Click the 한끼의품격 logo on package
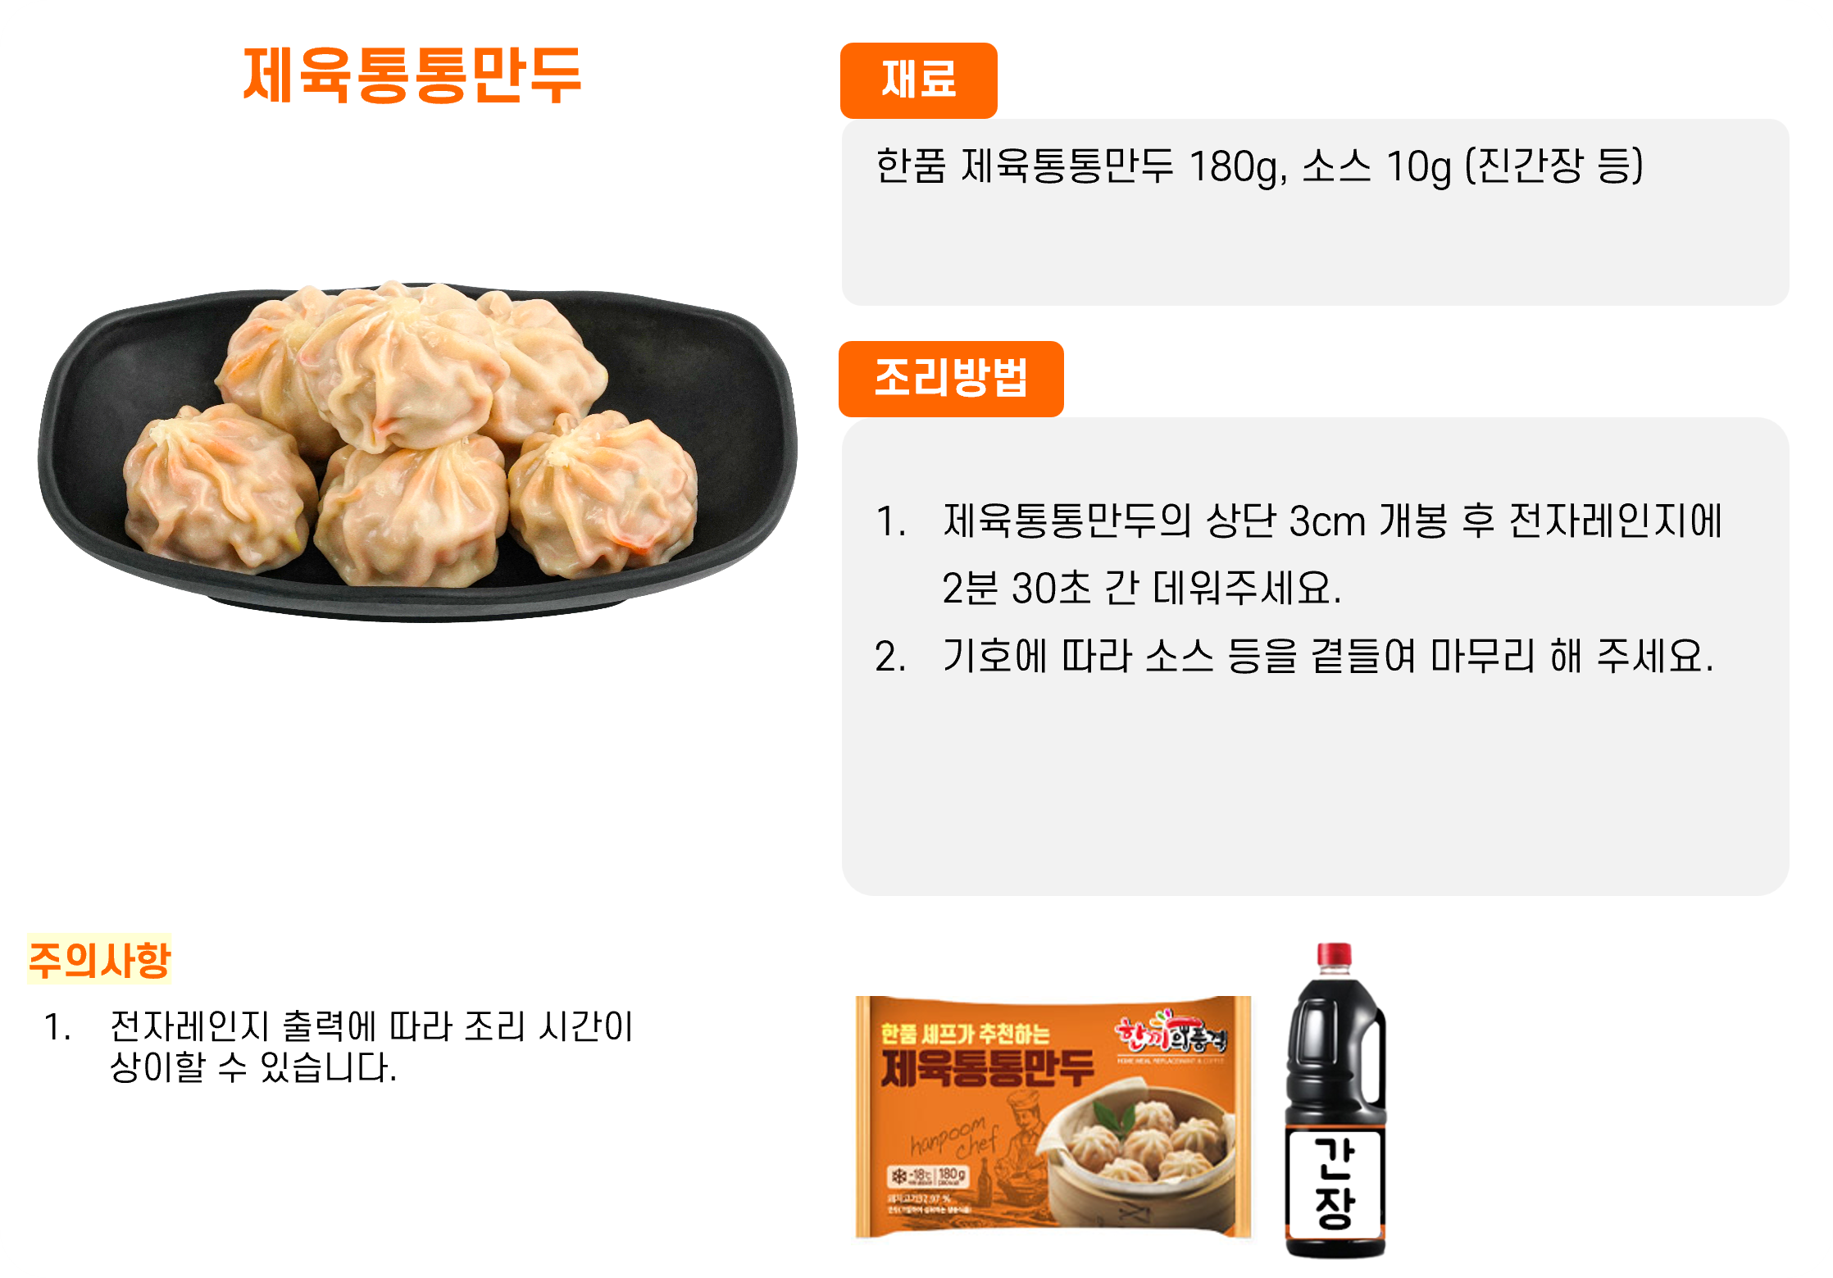 1171,1033
